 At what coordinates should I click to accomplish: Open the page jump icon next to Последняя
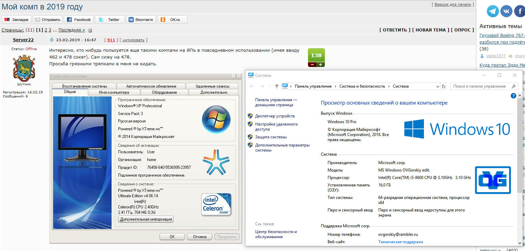click(90, 30)
